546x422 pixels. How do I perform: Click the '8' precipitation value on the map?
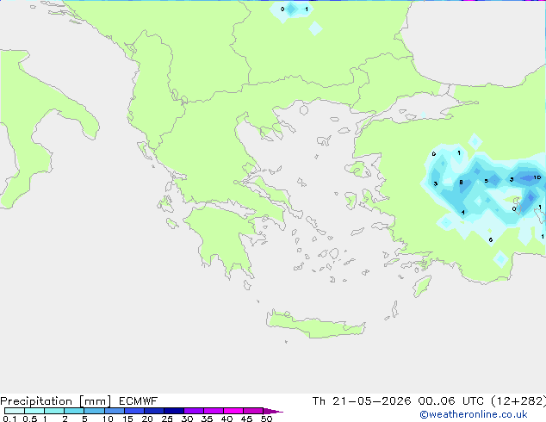(461, 182)
